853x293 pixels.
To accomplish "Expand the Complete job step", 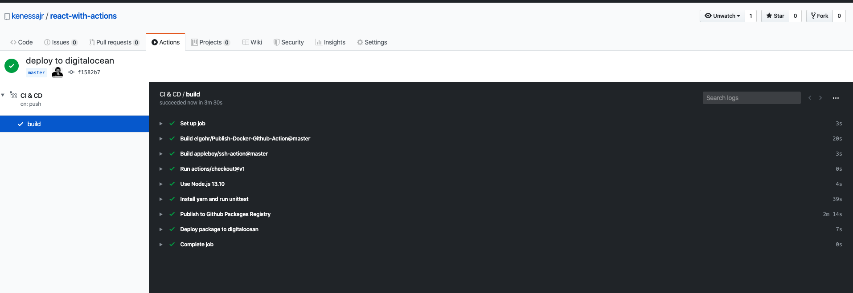I will (161, 245).
